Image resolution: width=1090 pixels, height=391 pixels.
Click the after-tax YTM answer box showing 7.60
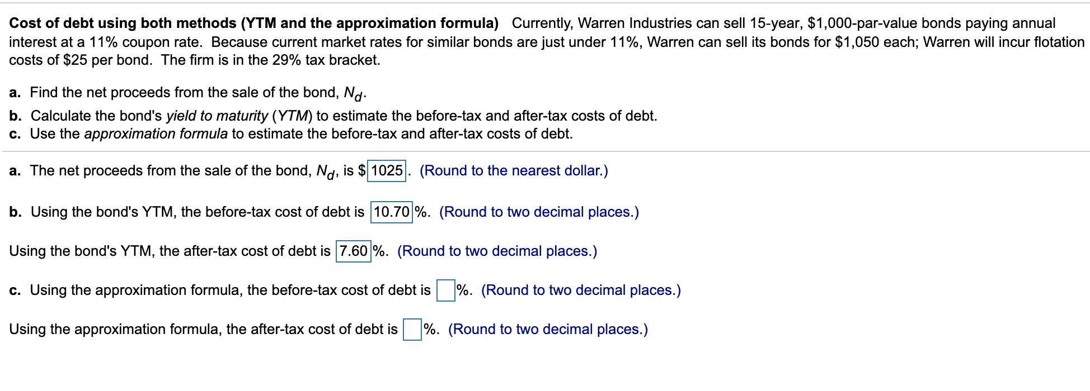pos(354,251)
